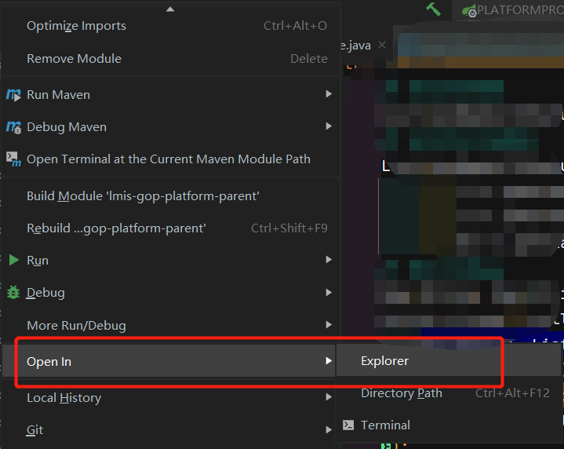Expand the arrow beside Open In
The image size is (564, 449).
click(x=329, y=361)
